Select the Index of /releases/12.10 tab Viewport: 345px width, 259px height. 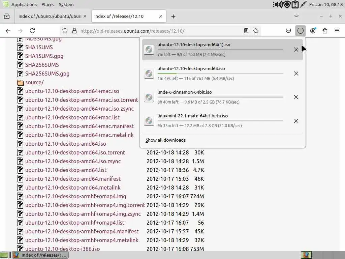[129, 16]
